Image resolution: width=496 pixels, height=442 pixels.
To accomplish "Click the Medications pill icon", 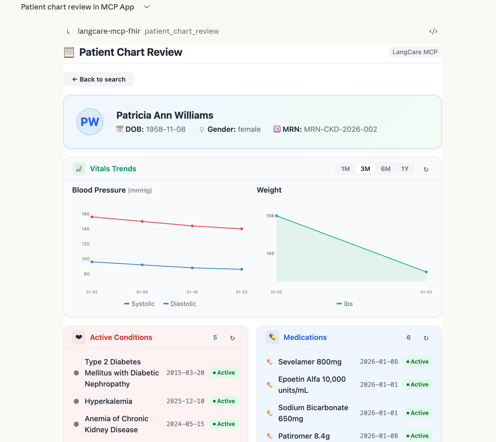I will (x=272, y=337).
